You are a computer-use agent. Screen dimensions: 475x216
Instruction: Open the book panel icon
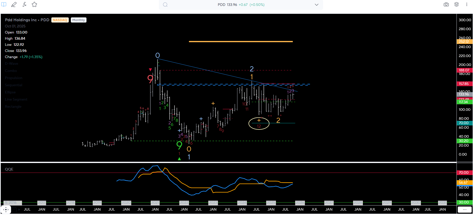point(4,5)
